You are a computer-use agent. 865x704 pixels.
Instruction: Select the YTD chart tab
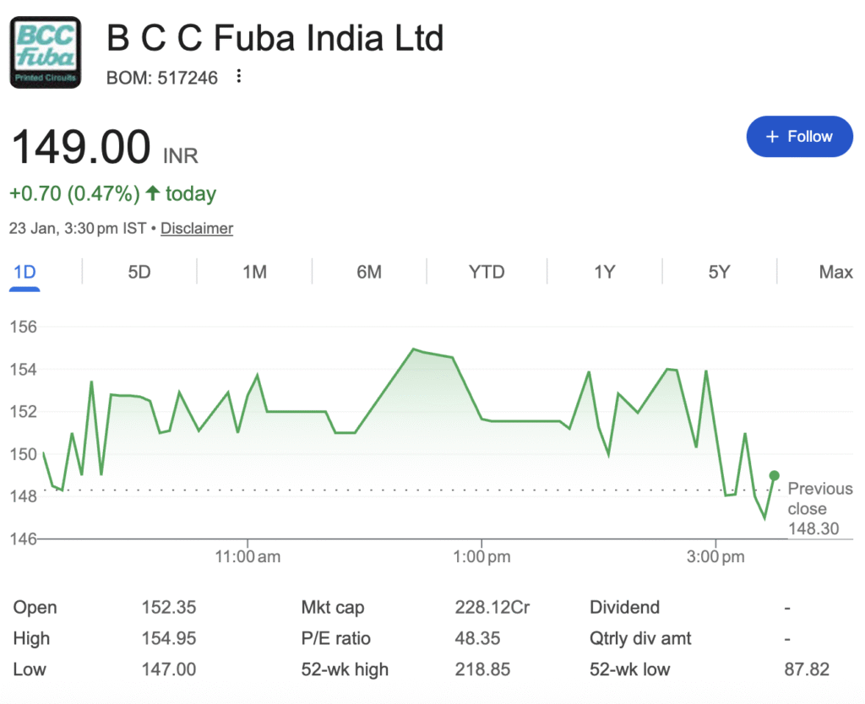(487, 272)
